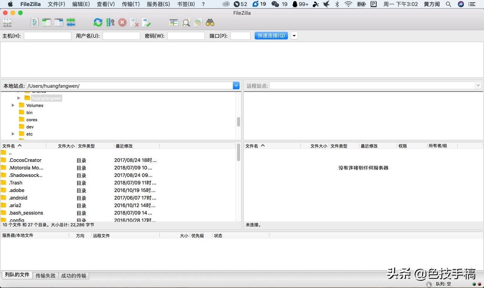Select .bash_sessions folder row
Screen dimensions: 484x288
click(118, 213)
